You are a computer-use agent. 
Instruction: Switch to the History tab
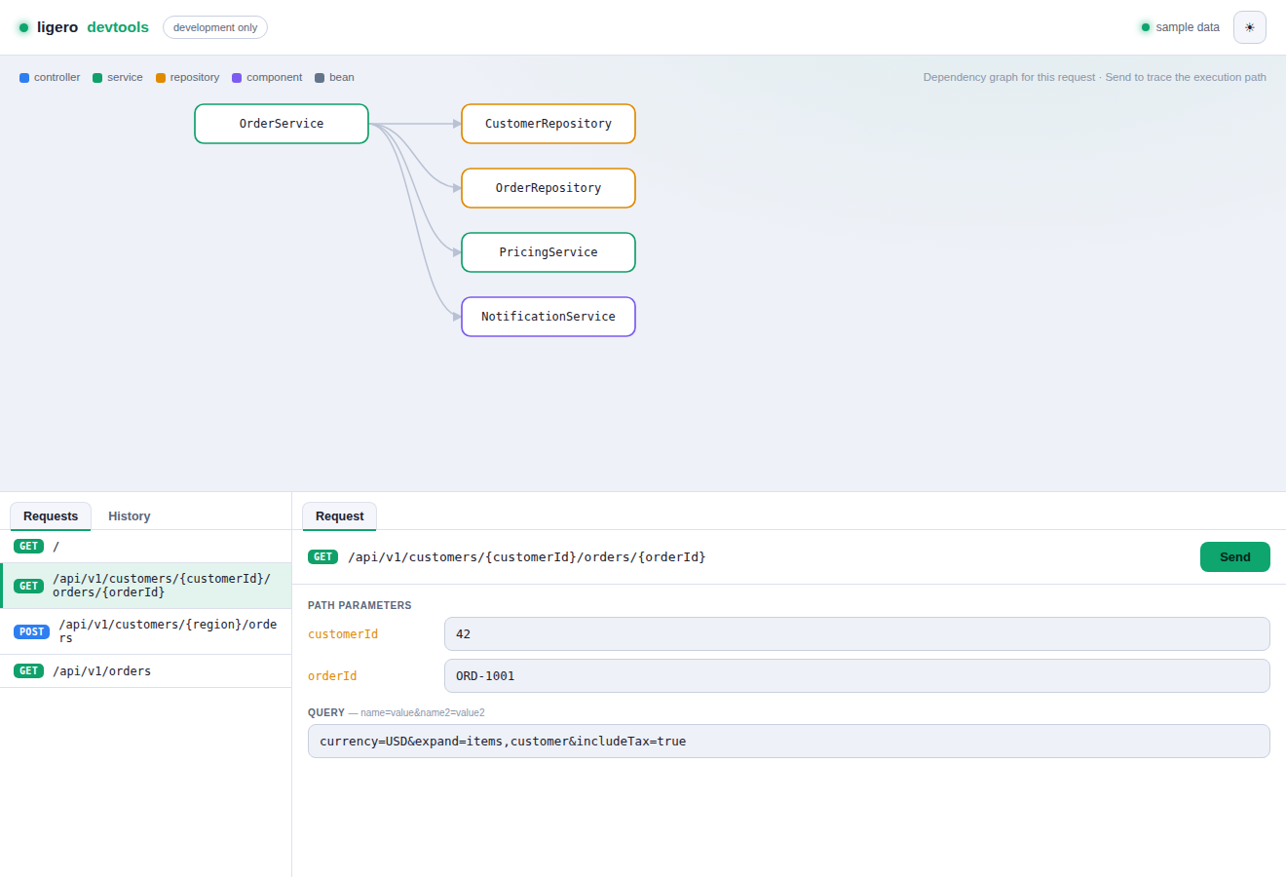[x=130, y=516]
